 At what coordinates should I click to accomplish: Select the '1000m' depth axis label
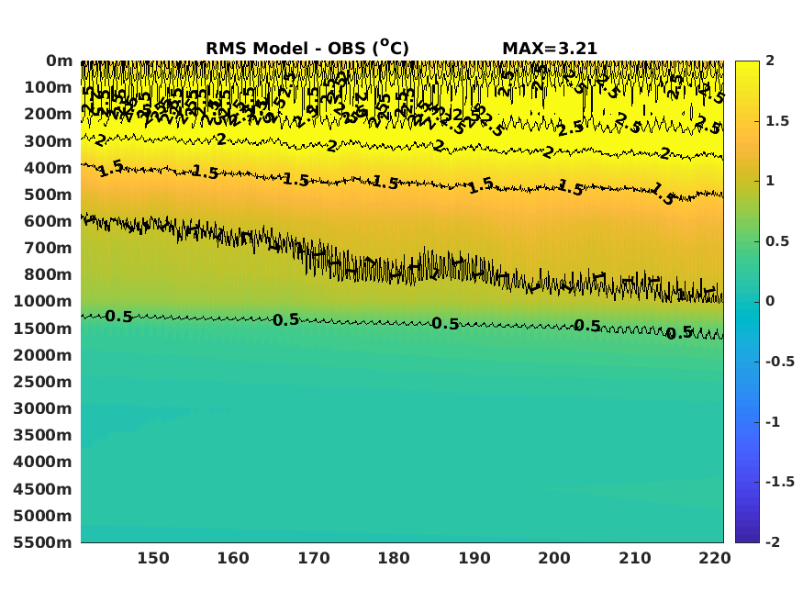[43, 301]
